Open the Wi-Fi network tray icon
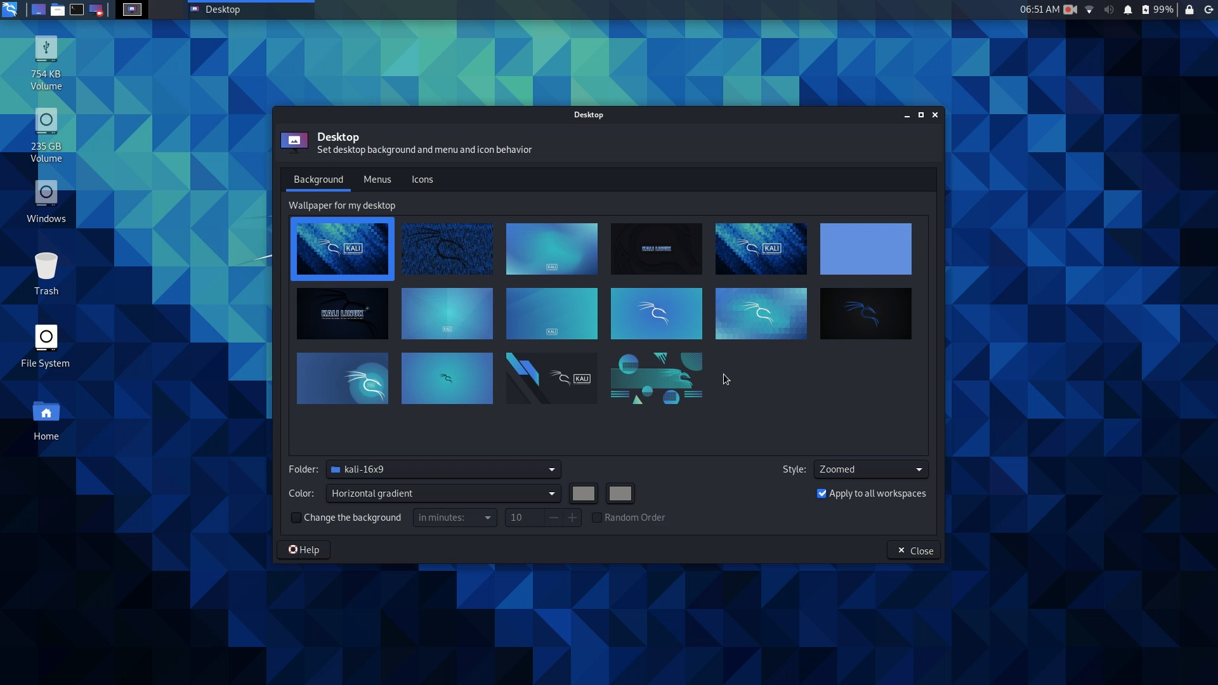 click(x=1089, y=10)
